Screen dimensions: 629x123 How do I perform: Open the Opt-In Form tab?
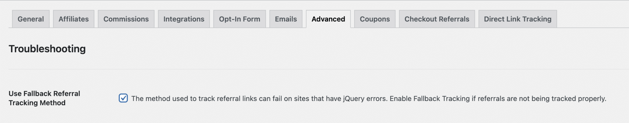pyautogui.click(x=239, y=19)
